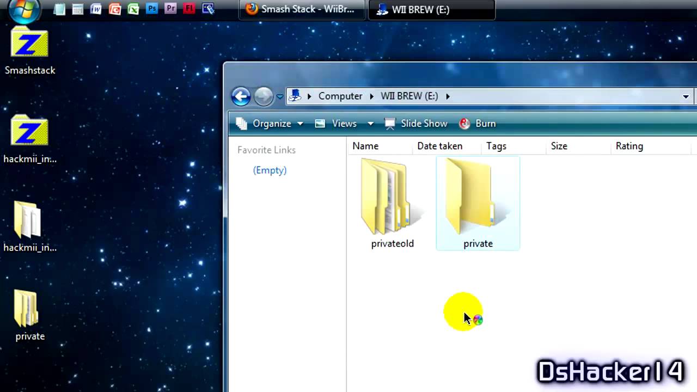697x392 pixels.
Task: Launch Adobe Flash from quick launch
Action: [x=189, y=9]
